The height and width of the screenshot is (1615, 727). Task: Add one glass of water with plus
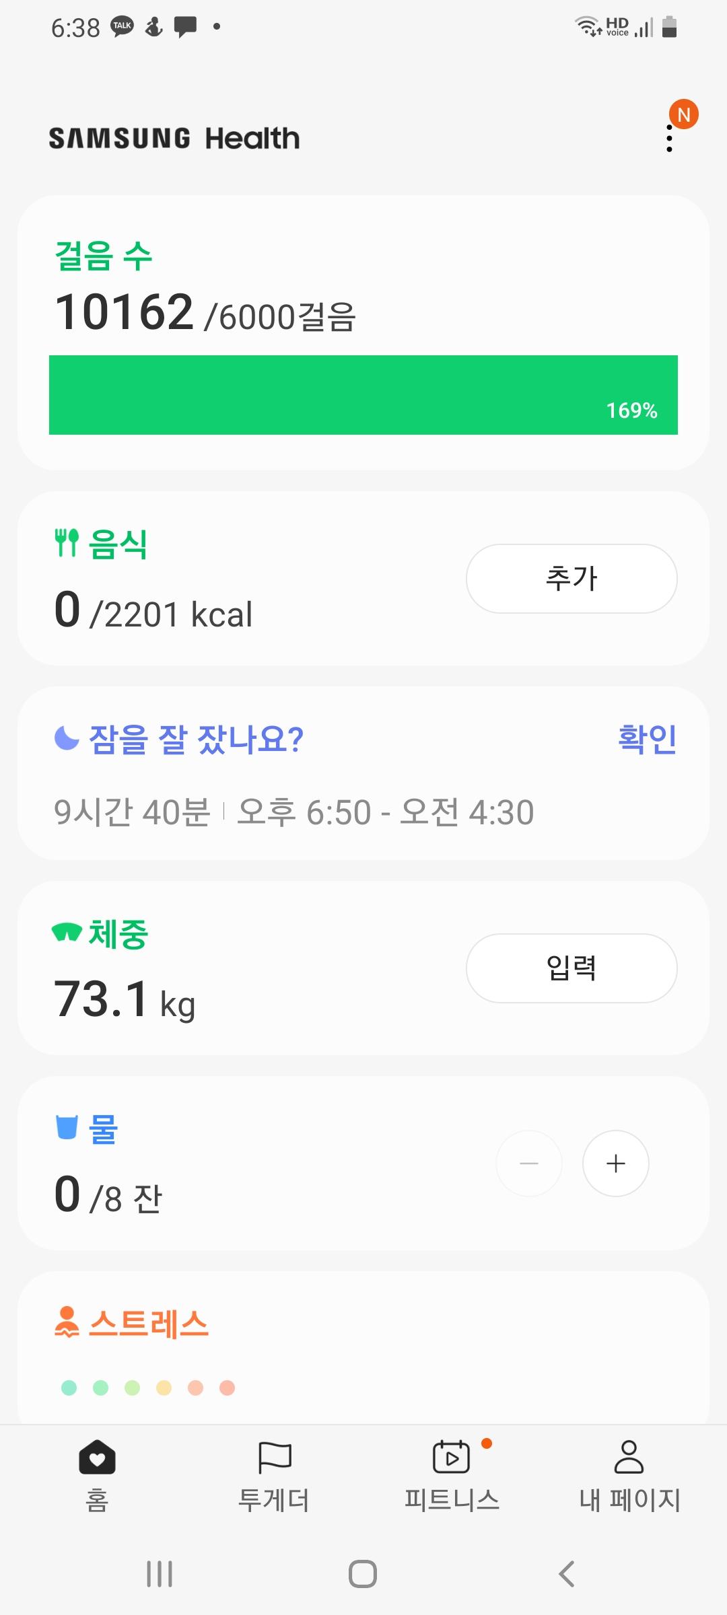615,1163
